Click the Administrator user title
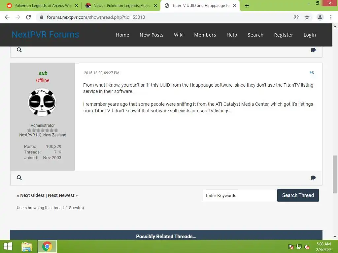Image resolution: width=338 pixels, height=253 pixels. tap(43, 126)
